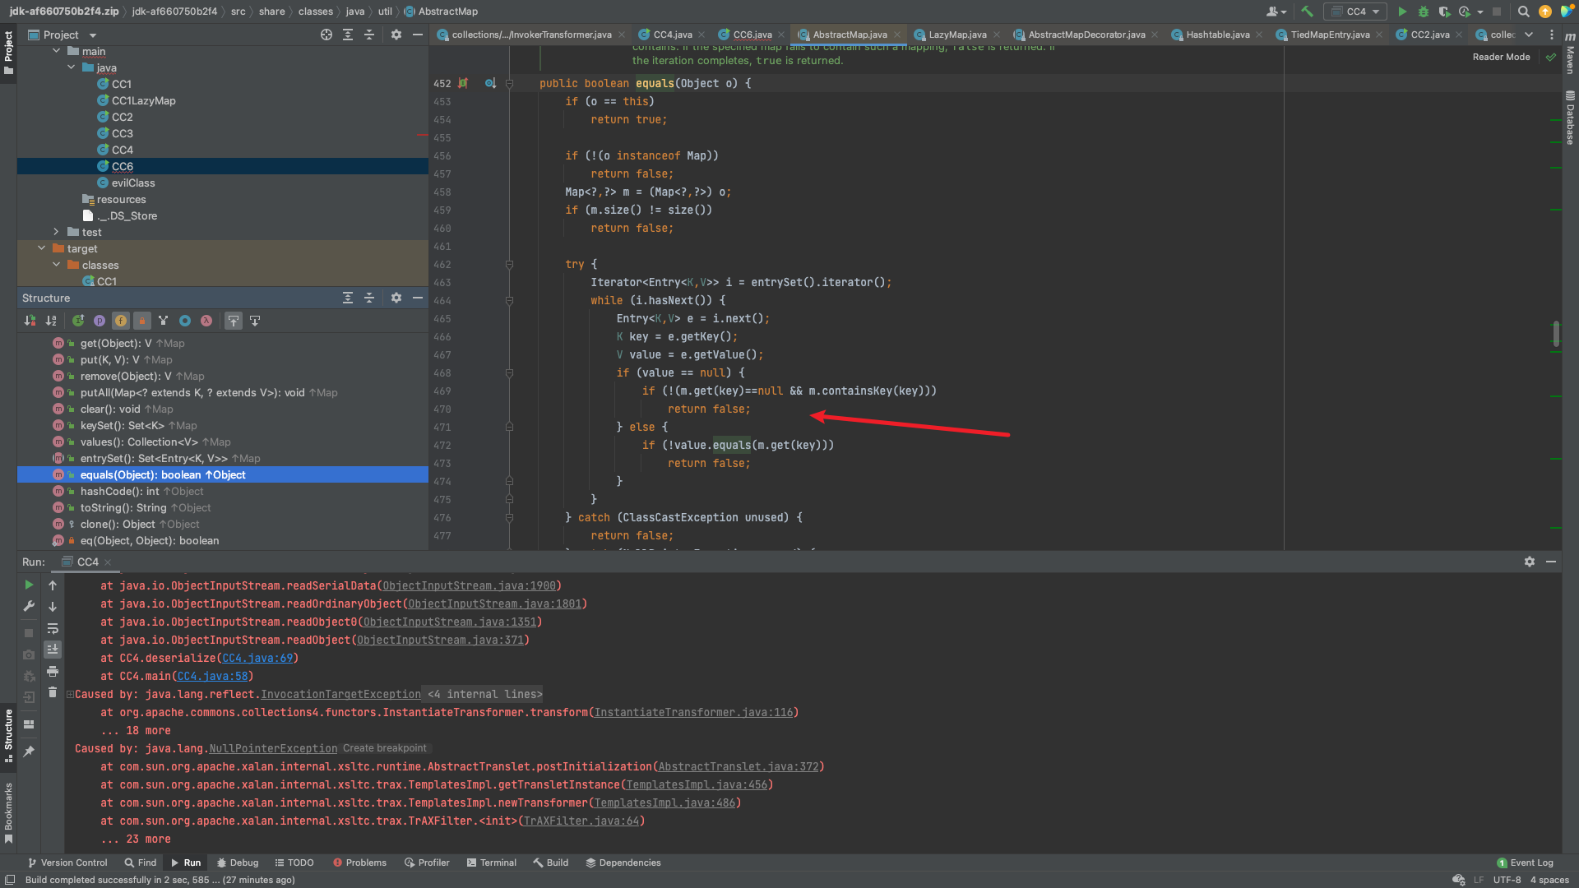
Task: Restore layout icon in Run panel
Action: [x=29, y=724]
